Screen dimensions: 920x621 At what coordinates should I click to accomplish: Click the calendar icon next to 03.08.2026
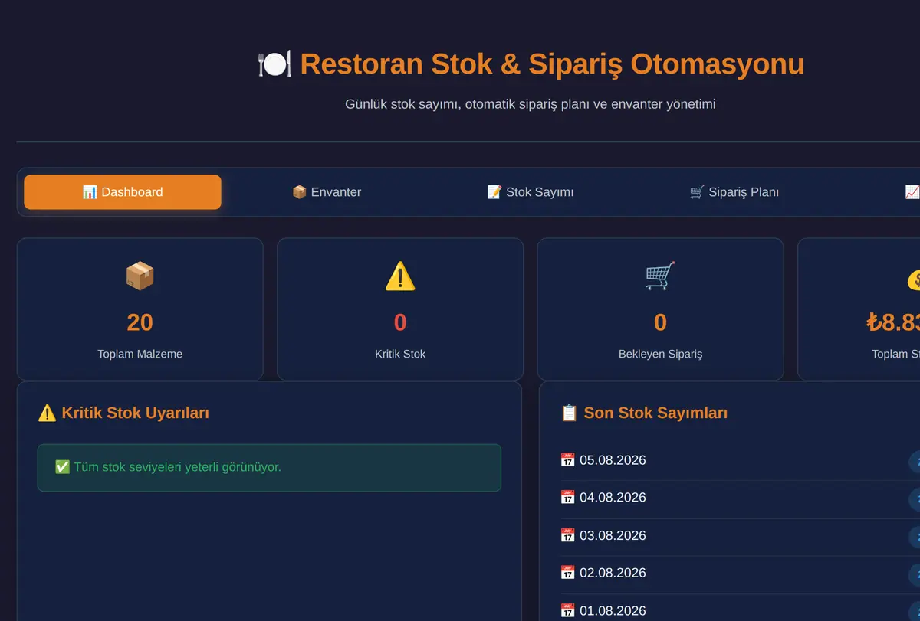coord(567,535)
